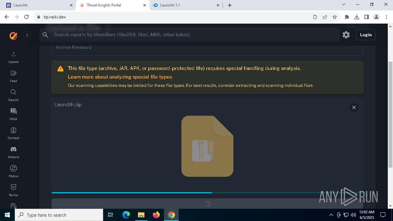
Task: Open the notification center
Action: 383,215
